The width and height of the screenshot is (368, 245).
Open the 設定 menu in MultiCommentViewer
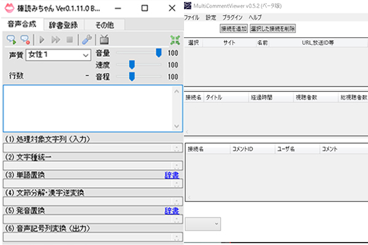tap(211, 17)
